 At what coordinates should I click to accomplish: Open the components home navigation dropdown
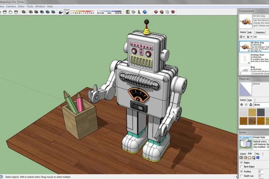point(250,37)
